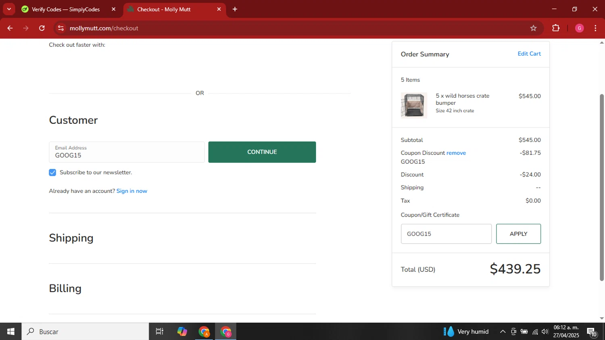The width and height of the screenshot is (605, 340).
Task: Open the Windows Start menu
Action: (10, 332)
